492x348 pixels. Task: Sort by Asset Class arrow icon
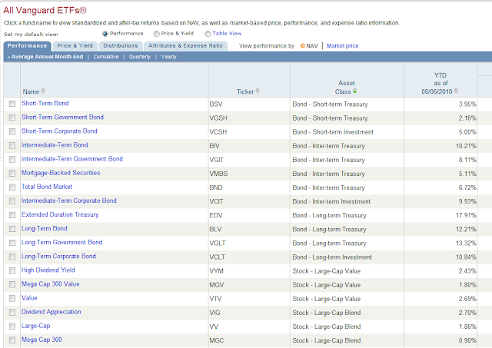(x=354, y=91)
